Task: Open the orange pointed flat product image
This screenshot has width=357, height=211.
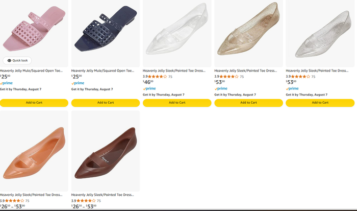Action: 34,151
